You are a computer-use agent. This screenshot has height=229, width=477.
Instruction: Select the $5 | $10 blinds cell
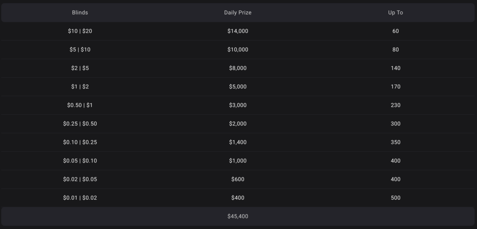80,50
